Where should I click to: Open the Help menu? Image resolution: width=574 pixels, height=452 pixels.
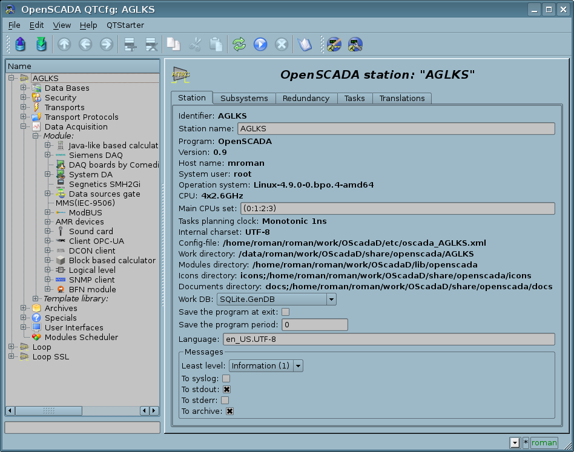pos(88,25)
